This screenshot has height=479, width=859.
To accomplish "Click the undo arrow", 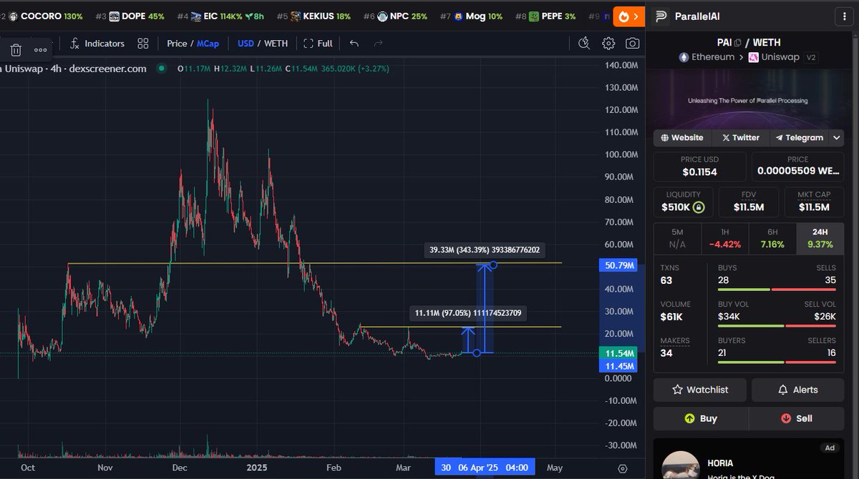I will 354,44.
